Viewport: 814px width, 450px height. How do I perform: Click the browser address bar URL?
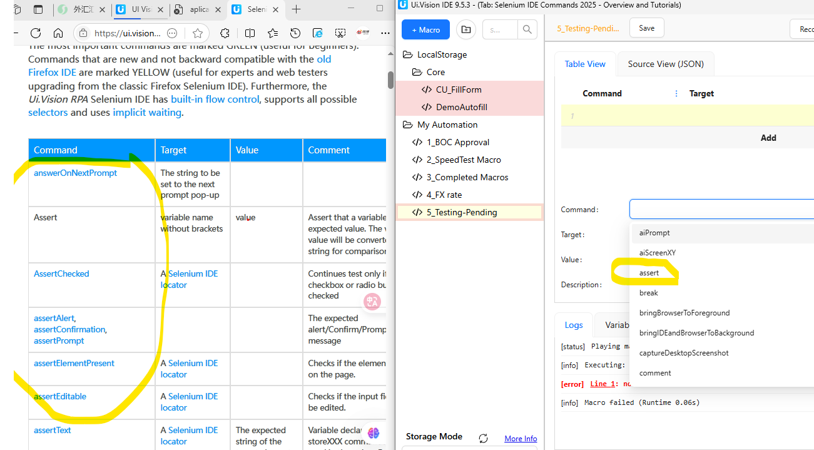point(127,33)
